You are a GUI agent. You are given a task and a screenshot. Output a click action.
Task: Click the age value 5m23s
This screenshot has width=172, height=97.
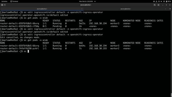coord(82,23)
